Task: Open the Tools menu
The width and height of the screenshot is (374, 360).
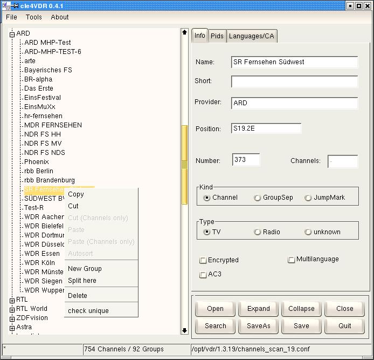Action: click(x=34, y=17)
